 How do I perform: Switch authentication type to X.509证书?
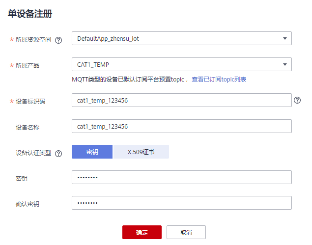tap(141, 152)
